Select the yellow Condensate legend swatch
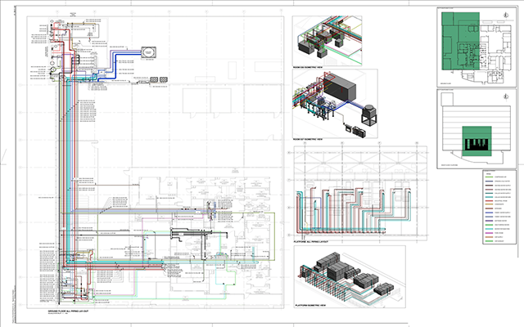Image resolution: width=524 pixels, height=327 pixels. pos(490,204)
